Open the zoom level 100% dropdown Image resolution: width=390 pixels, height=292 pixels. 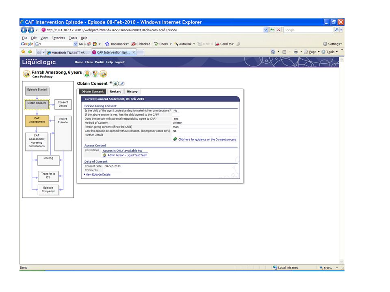(337, 268)
